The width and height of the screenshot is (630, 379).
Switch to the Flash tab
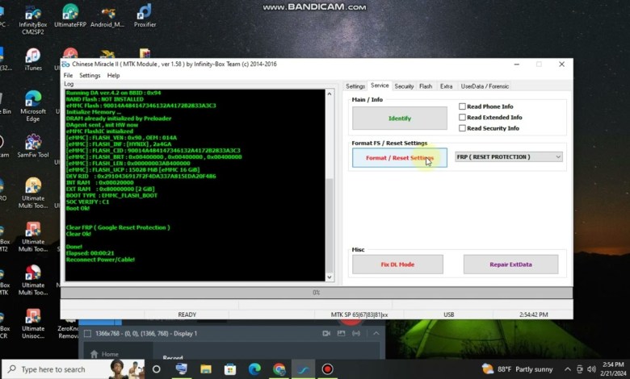pos(426,86)
